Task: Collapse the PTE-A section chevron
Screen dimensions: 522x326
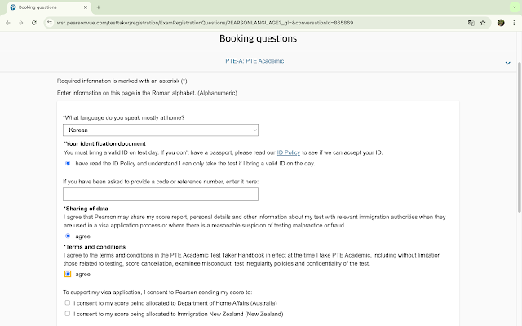Action: [508, 61]
